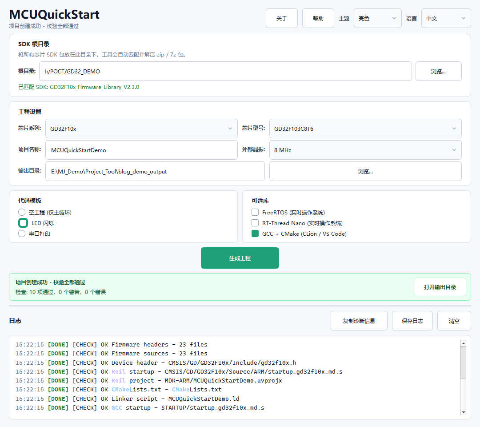480x427 pixels.
Task: Click the log line 'GCC startup - STARTUP/startup_gd32f10x_md.s'
Action: [140, 408]
